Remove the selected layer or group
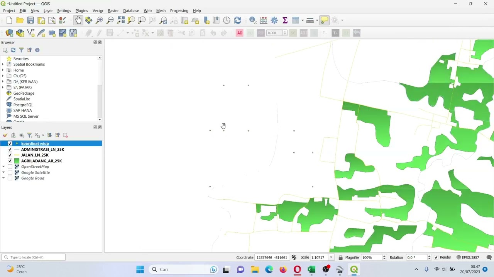Screen dimensions: 494x277 click(x=65, y=135)
